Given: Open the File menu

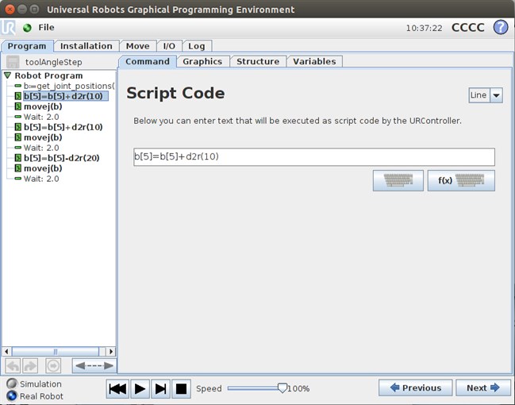Looking at the screenshot, I should coord(46,28).
